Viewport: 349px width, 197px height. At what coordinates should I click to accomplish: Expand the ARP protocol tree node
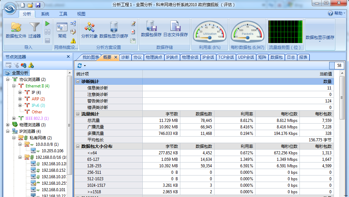20,99
